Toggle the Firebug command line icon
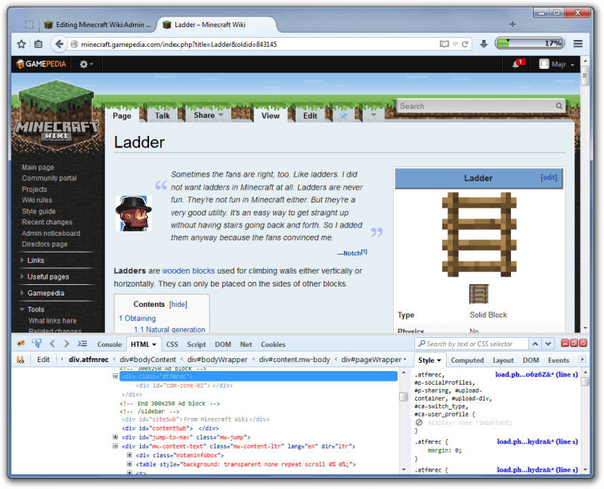 pyautogui.click(x=82, y=343)
